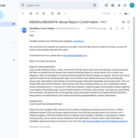
Task: Open the Move to folder icon
Action: pyautogui.click(x=59, y=14)
